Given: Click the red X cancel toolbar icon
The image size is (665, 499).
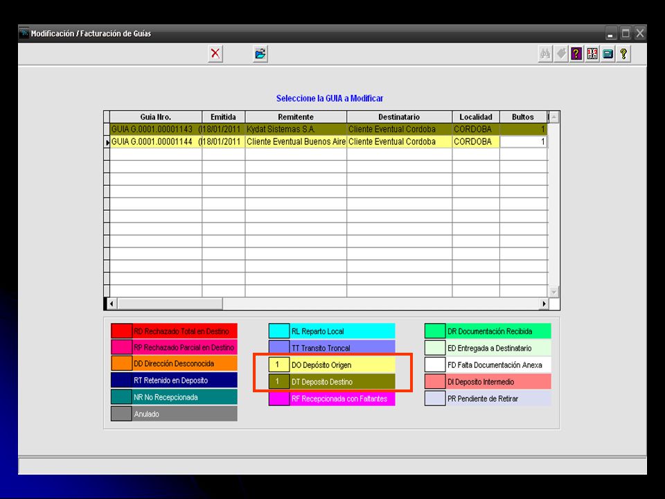Looking at the screenshot, I should click(215, 54).
